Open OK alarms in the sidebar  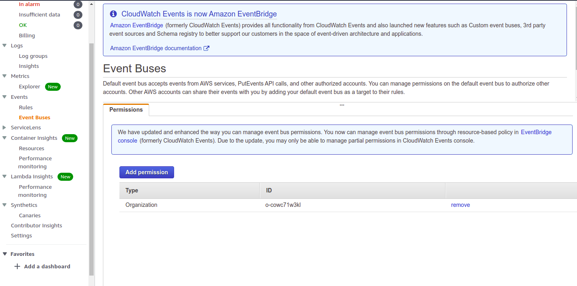(x=23, y=25)
